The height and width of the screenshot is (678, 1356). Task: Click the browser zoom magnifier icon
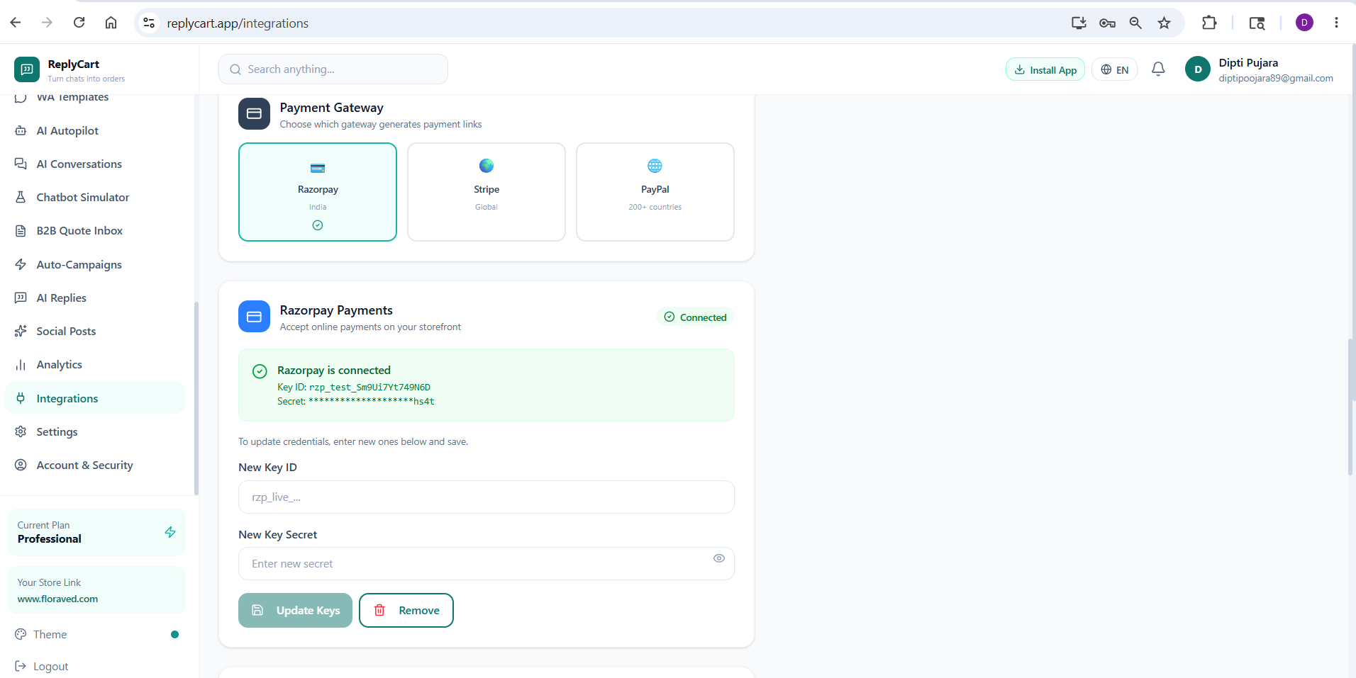coord(1135,23)
